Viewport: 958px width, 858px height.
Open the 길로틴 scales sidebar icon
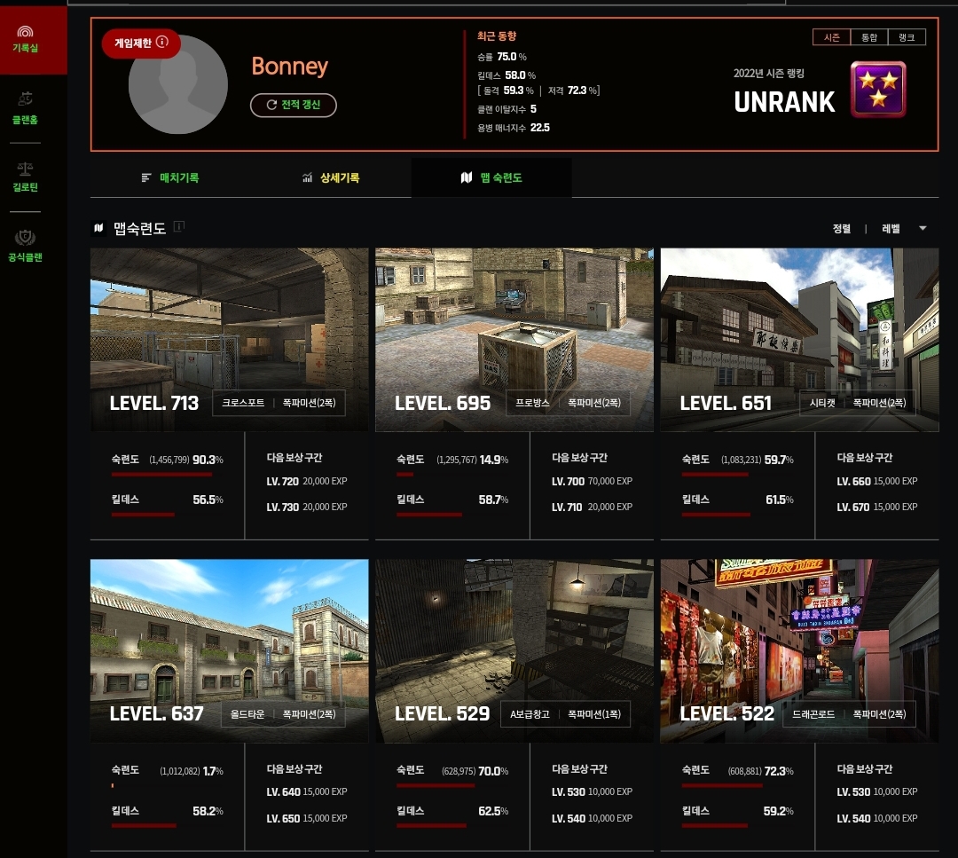tap(25, 169)
